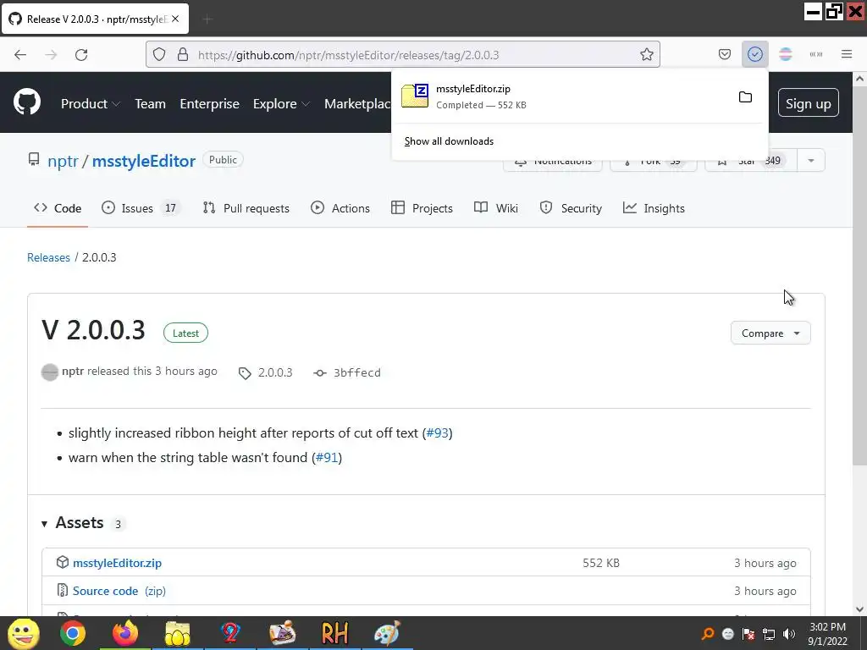This screenshot has height=650, width=867.
Task: Open msstyleEditor.zip in downloads panel
Action: click(564, 96)
